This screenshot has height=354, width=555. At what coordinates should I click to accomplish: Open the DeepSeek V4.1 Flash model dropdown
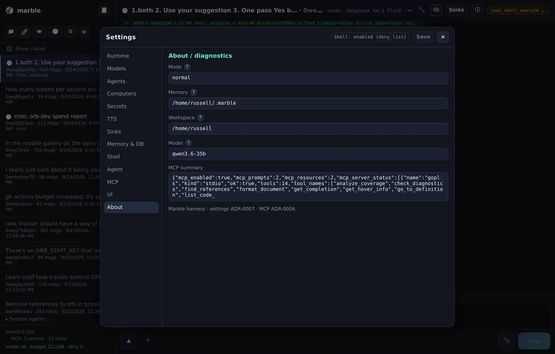pyautogui.click(x=379, y=11)
